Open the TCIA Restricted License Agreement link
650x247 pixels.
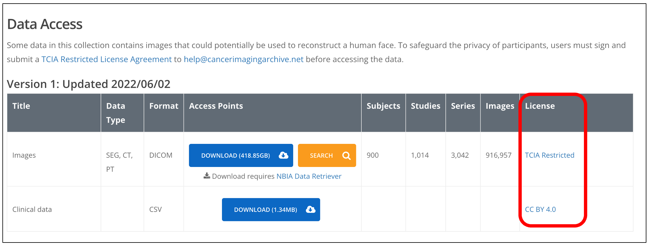(106, 59)
